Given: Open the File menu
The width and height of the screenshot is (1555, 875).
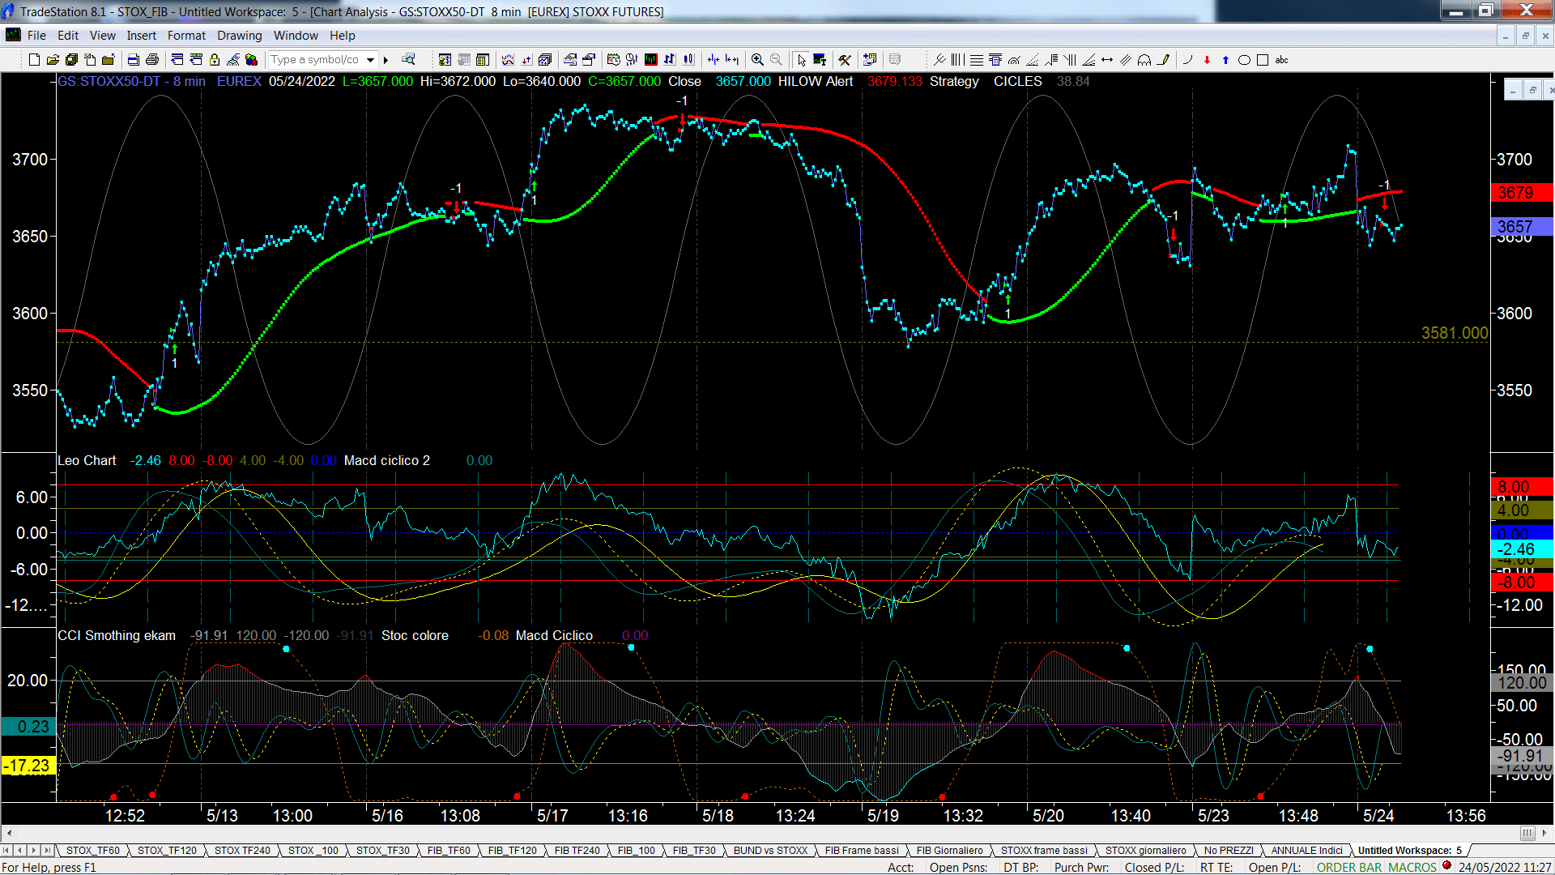Looking at the screenshot, I should (x=36, y=36).
